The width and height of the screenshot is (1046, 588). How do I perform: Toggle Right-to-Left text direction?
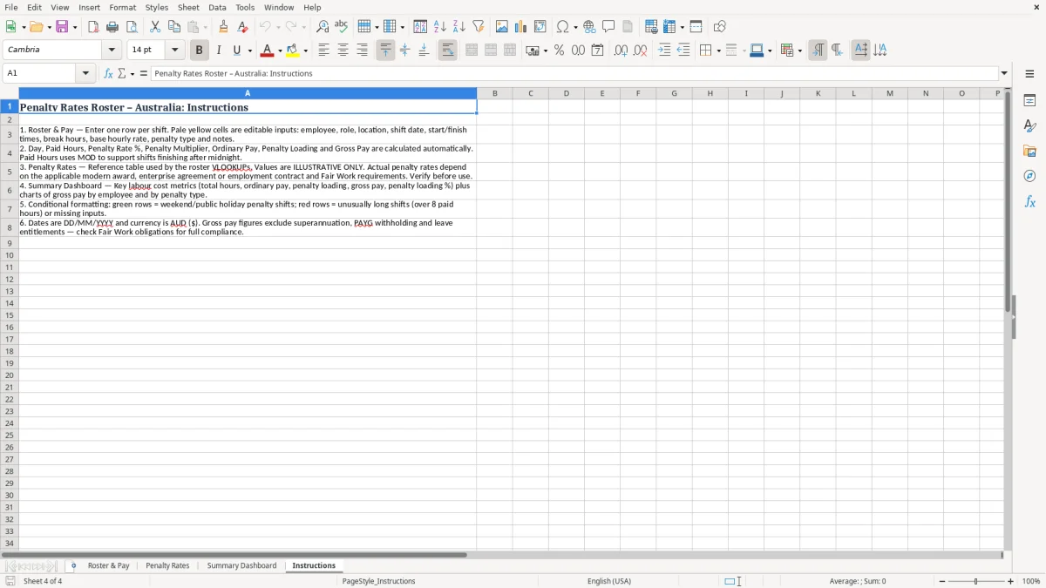pos(837,51)
